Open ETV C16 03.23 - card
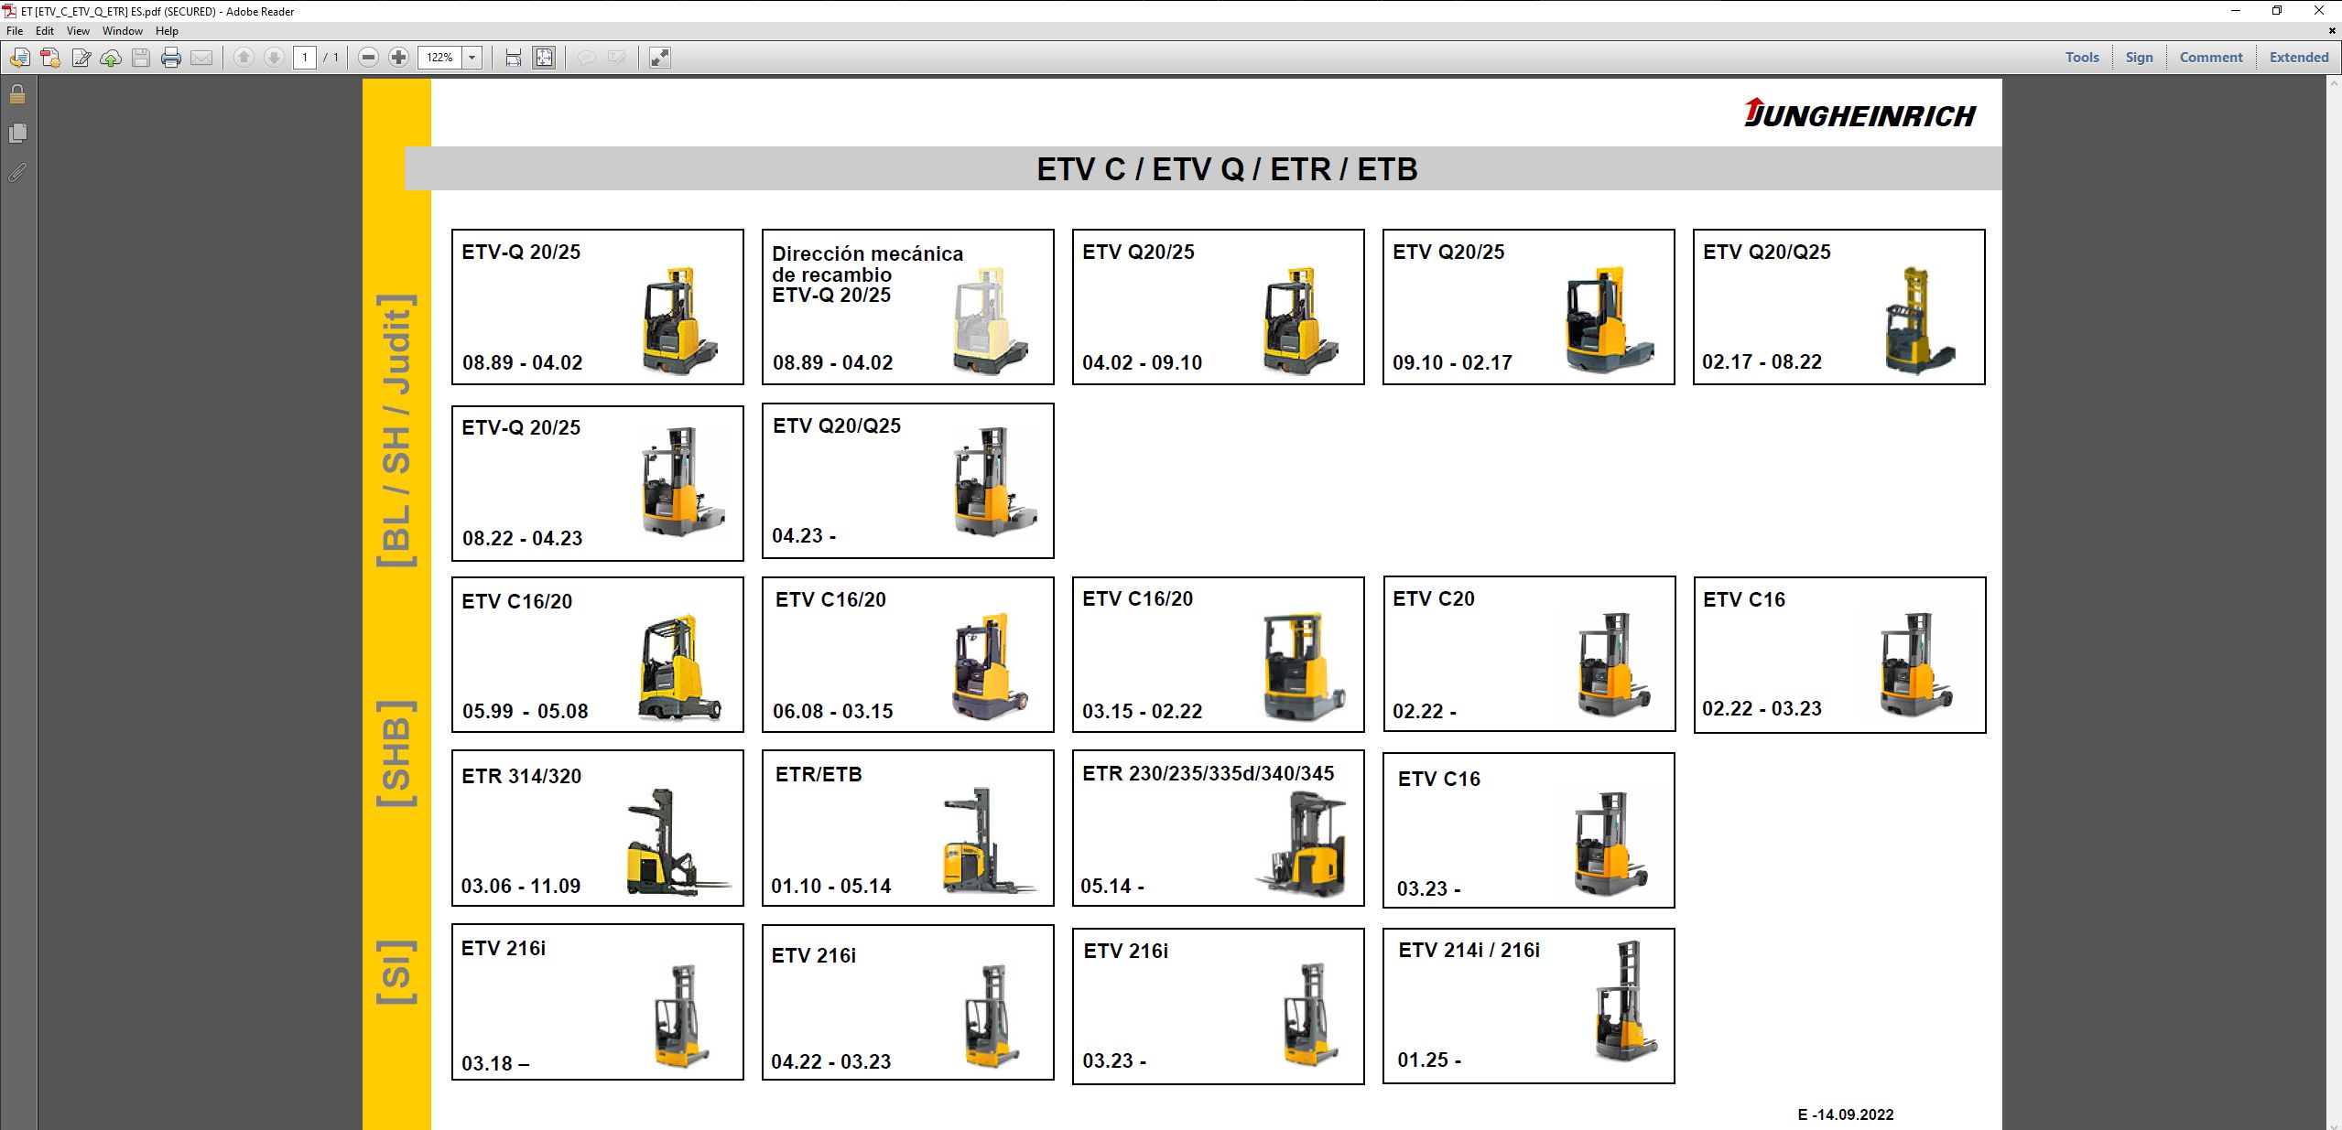Viewport: 2342px width, 1130px height. (x=1529, y=831)
